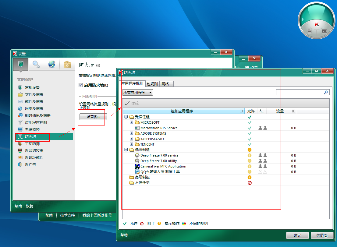Select 防火墙 in the sidebar
The image size is (337, 247).
click(44, 137)
